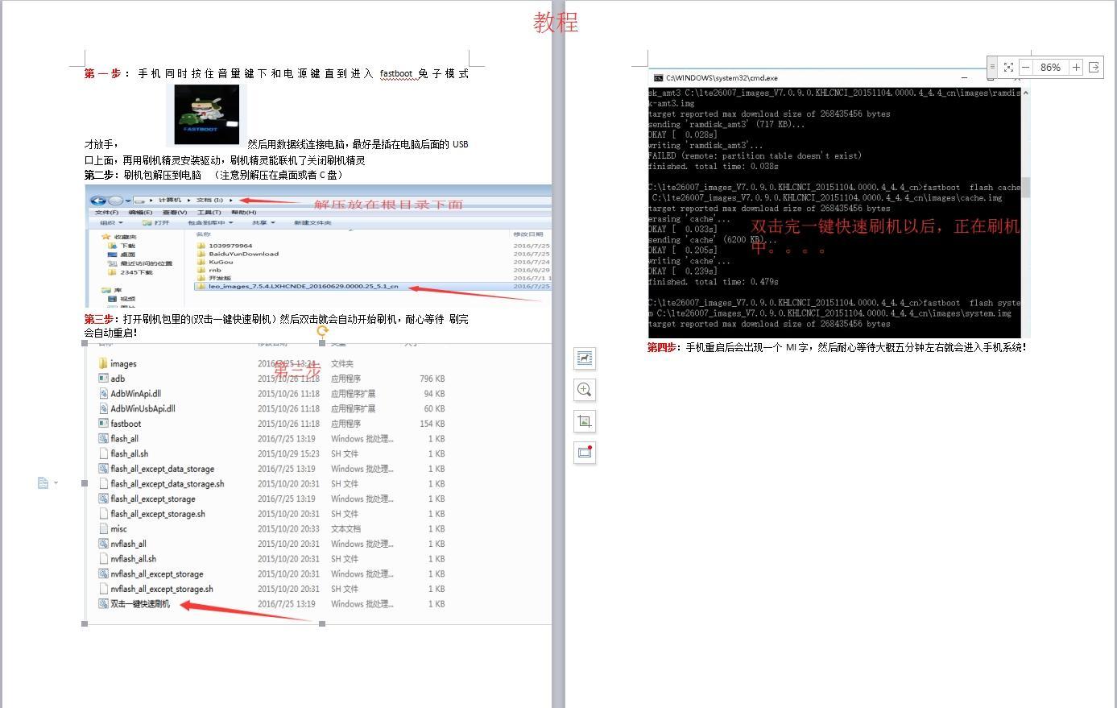Exit full screen using the exit arrow icon
The width and height of the screenshot is (1117, 708).
pos(1094,67)
